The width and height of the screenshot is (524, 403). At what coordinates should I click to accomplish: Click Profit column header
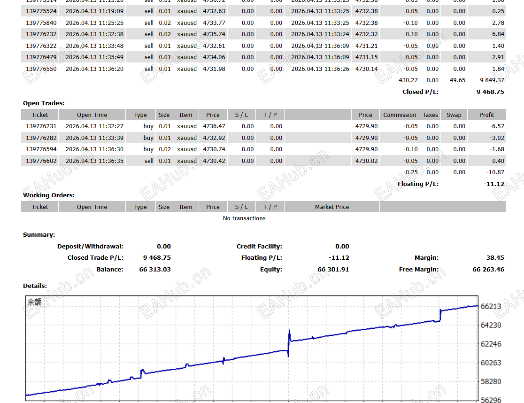tap(486, 115)
